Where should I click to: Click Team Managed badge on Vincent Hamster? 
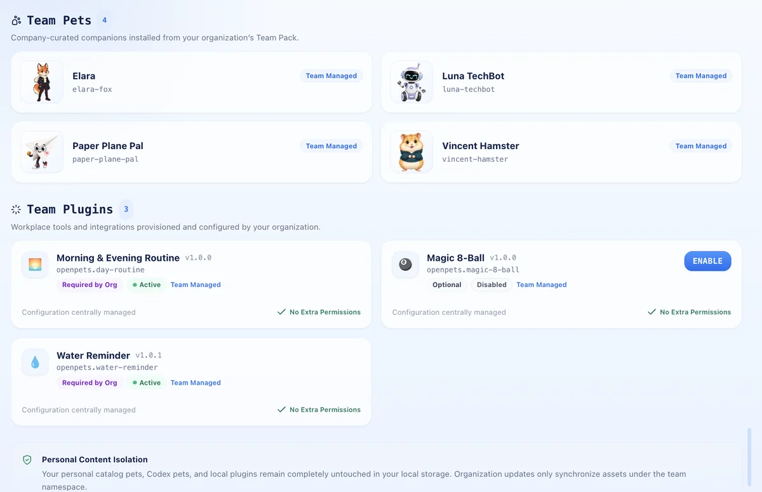point(701,146)
